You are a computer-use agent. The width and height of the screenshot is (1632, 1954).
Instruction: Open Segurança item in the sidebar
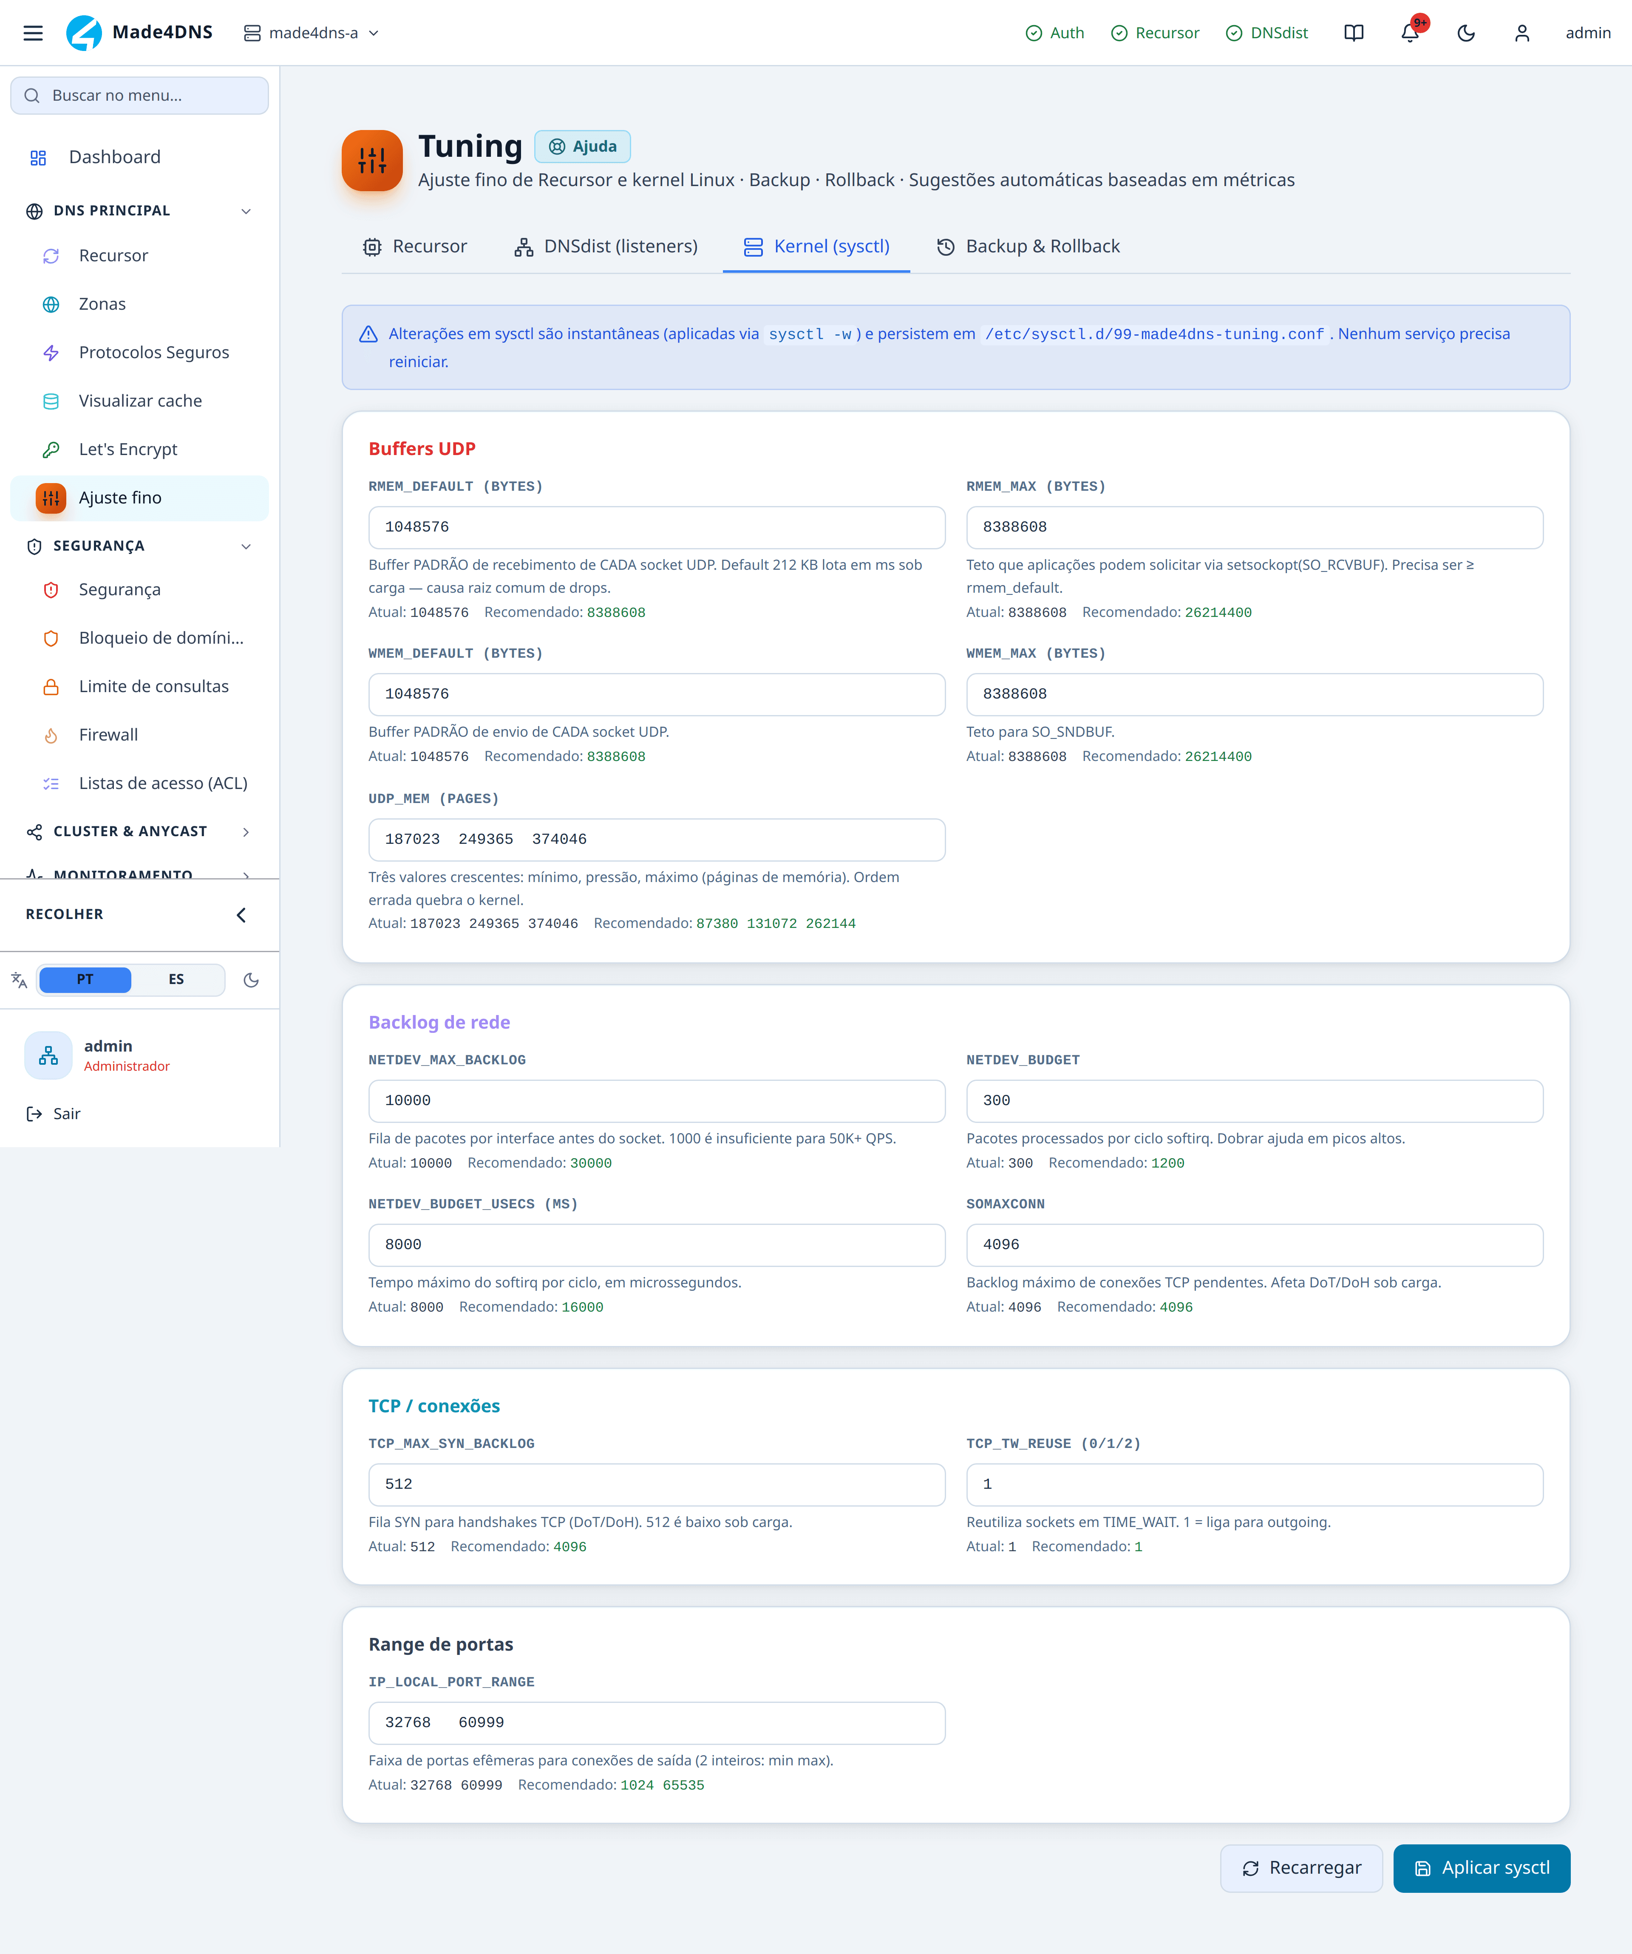[x=140, y=590]
